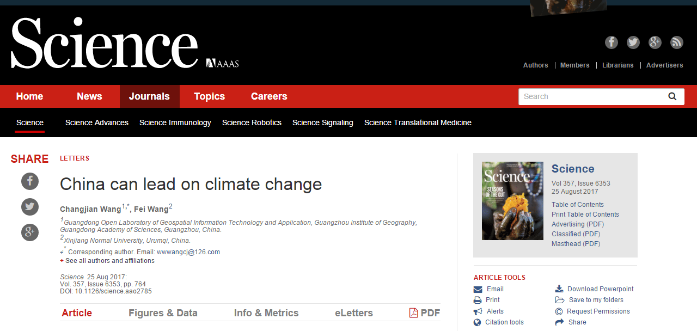697x331 pixels.
Task: Click the Alerts megaphone icon
Action: (478, 311)
